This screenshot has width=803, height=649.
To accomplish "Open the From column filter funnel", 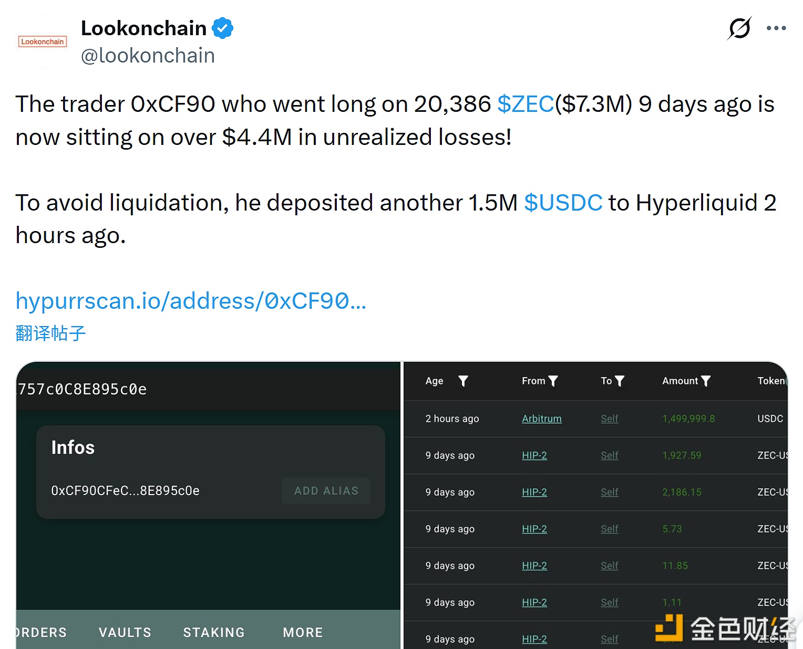I will coord(554,381).
